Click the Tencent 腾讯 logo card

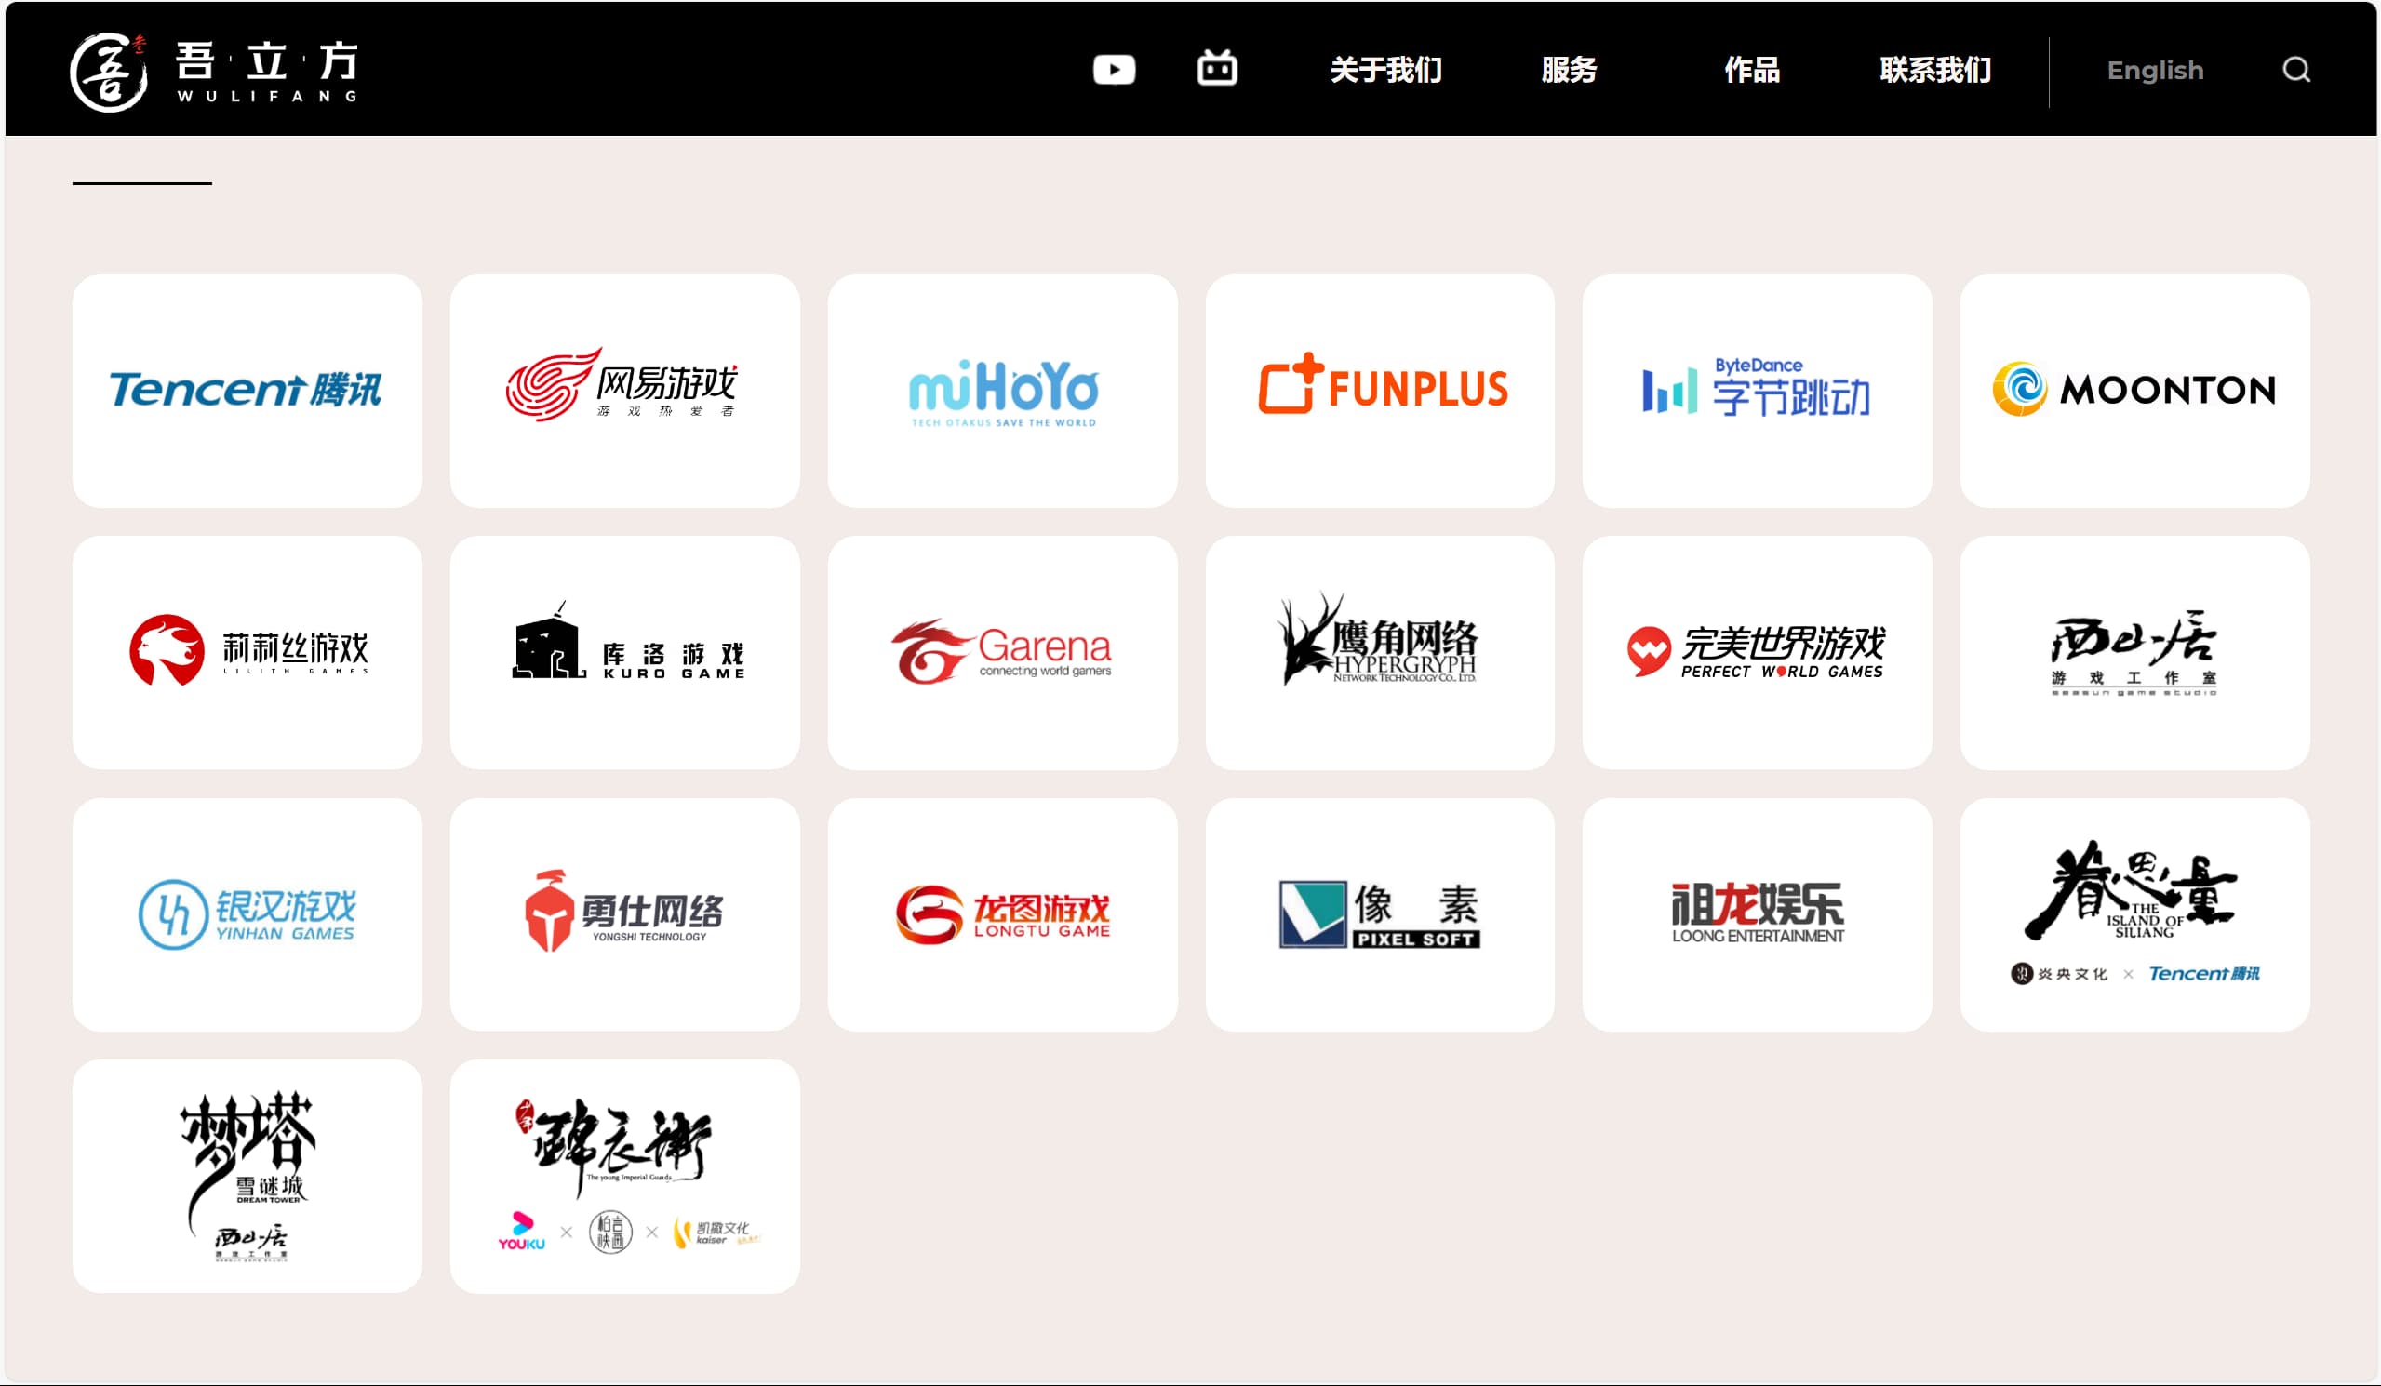click(247, 390)
